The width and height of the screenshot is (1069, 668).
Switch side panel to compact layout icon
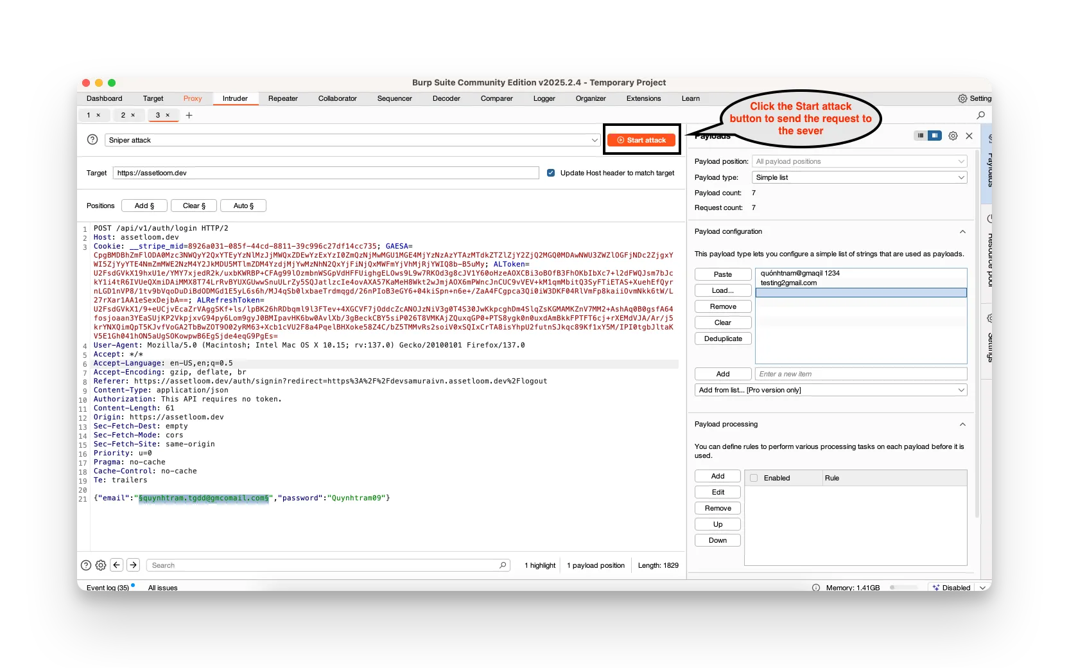tap(921, 136)
